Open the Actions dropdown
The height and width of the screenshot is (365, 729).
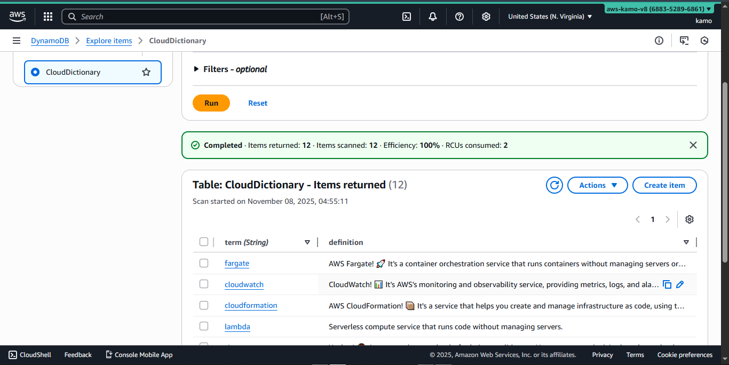(x=597, y=185)
